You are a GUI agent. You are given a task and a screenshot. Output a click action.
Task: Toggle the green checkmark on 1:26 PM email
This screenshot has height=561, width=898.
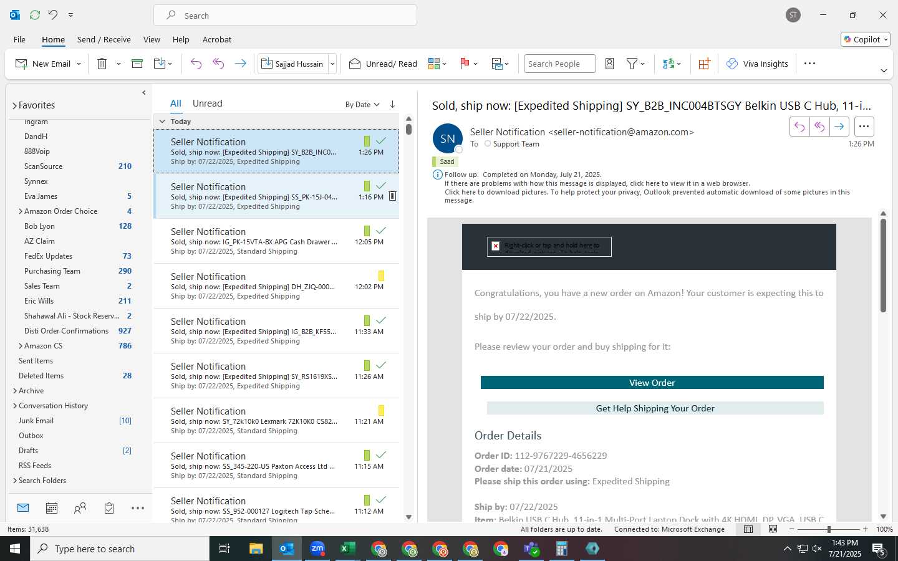coord(381,141)
